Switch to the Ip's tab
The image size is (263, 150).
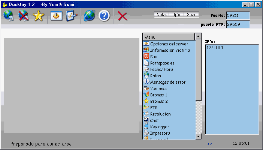[x=177, y=15]
